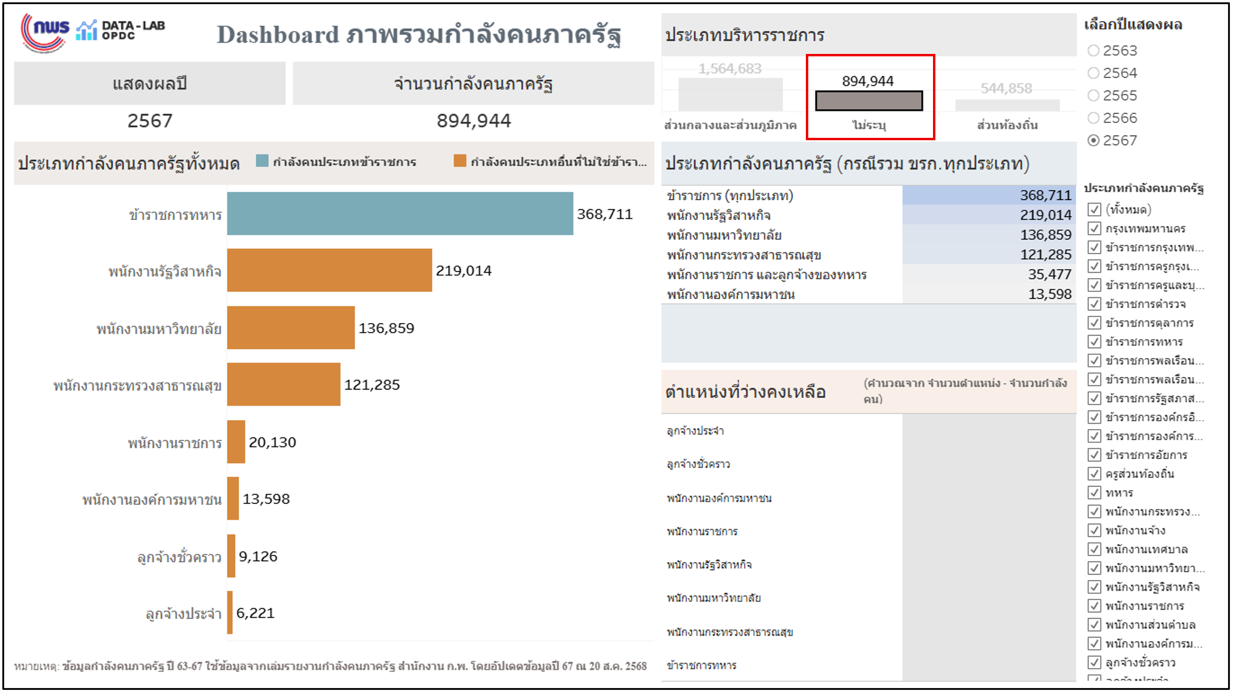This screenshot has width=1234, height=694.
Task: Click the blue ข้าราชการ legend color square
Action: click(262, 161)
